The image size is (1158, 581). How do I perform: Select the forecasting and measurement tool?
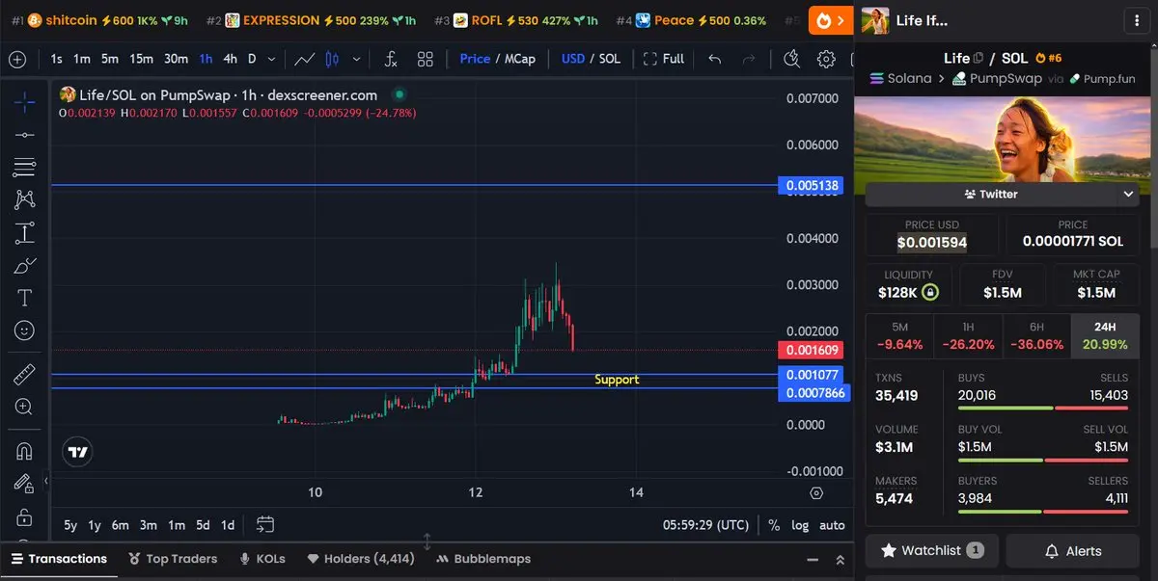[24, 232]
